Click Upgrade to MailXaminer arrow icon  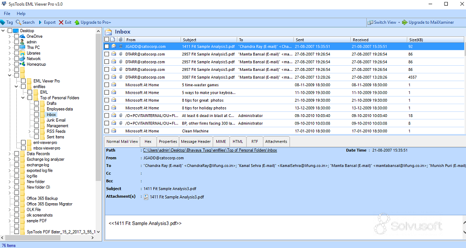coord(404,22)
